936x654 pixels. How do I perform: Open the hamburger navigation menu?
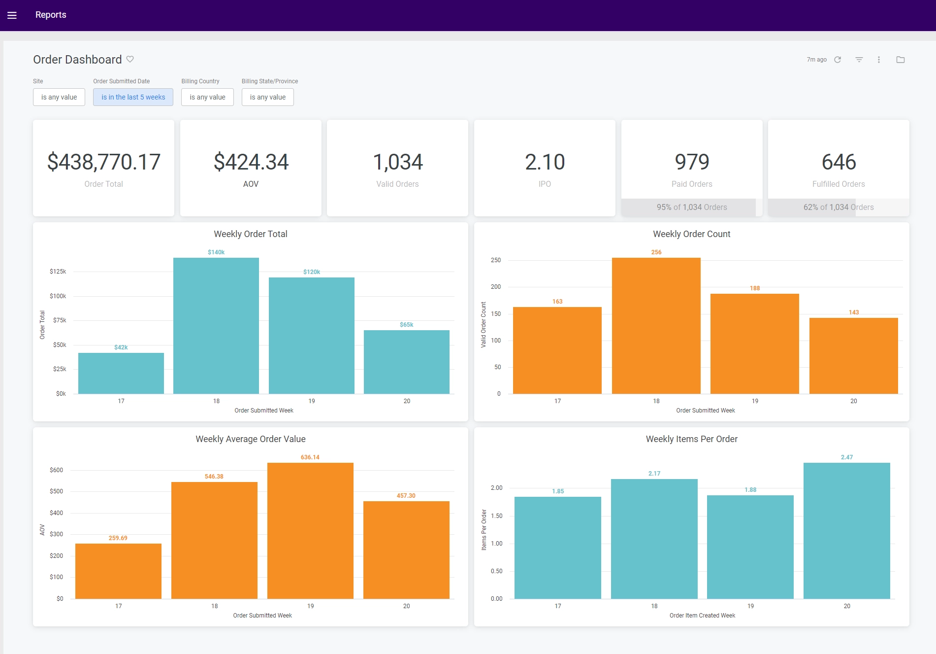(12, 14)
